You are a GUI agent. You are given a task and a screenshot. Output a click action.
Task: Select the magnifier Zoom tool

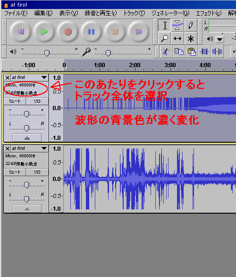(165, 38)
